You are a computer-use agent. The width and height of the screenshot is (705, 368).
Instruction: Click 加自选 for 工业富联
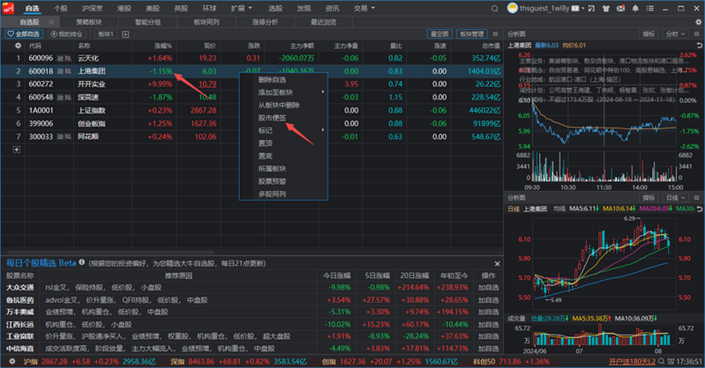[x=488, y=336]
